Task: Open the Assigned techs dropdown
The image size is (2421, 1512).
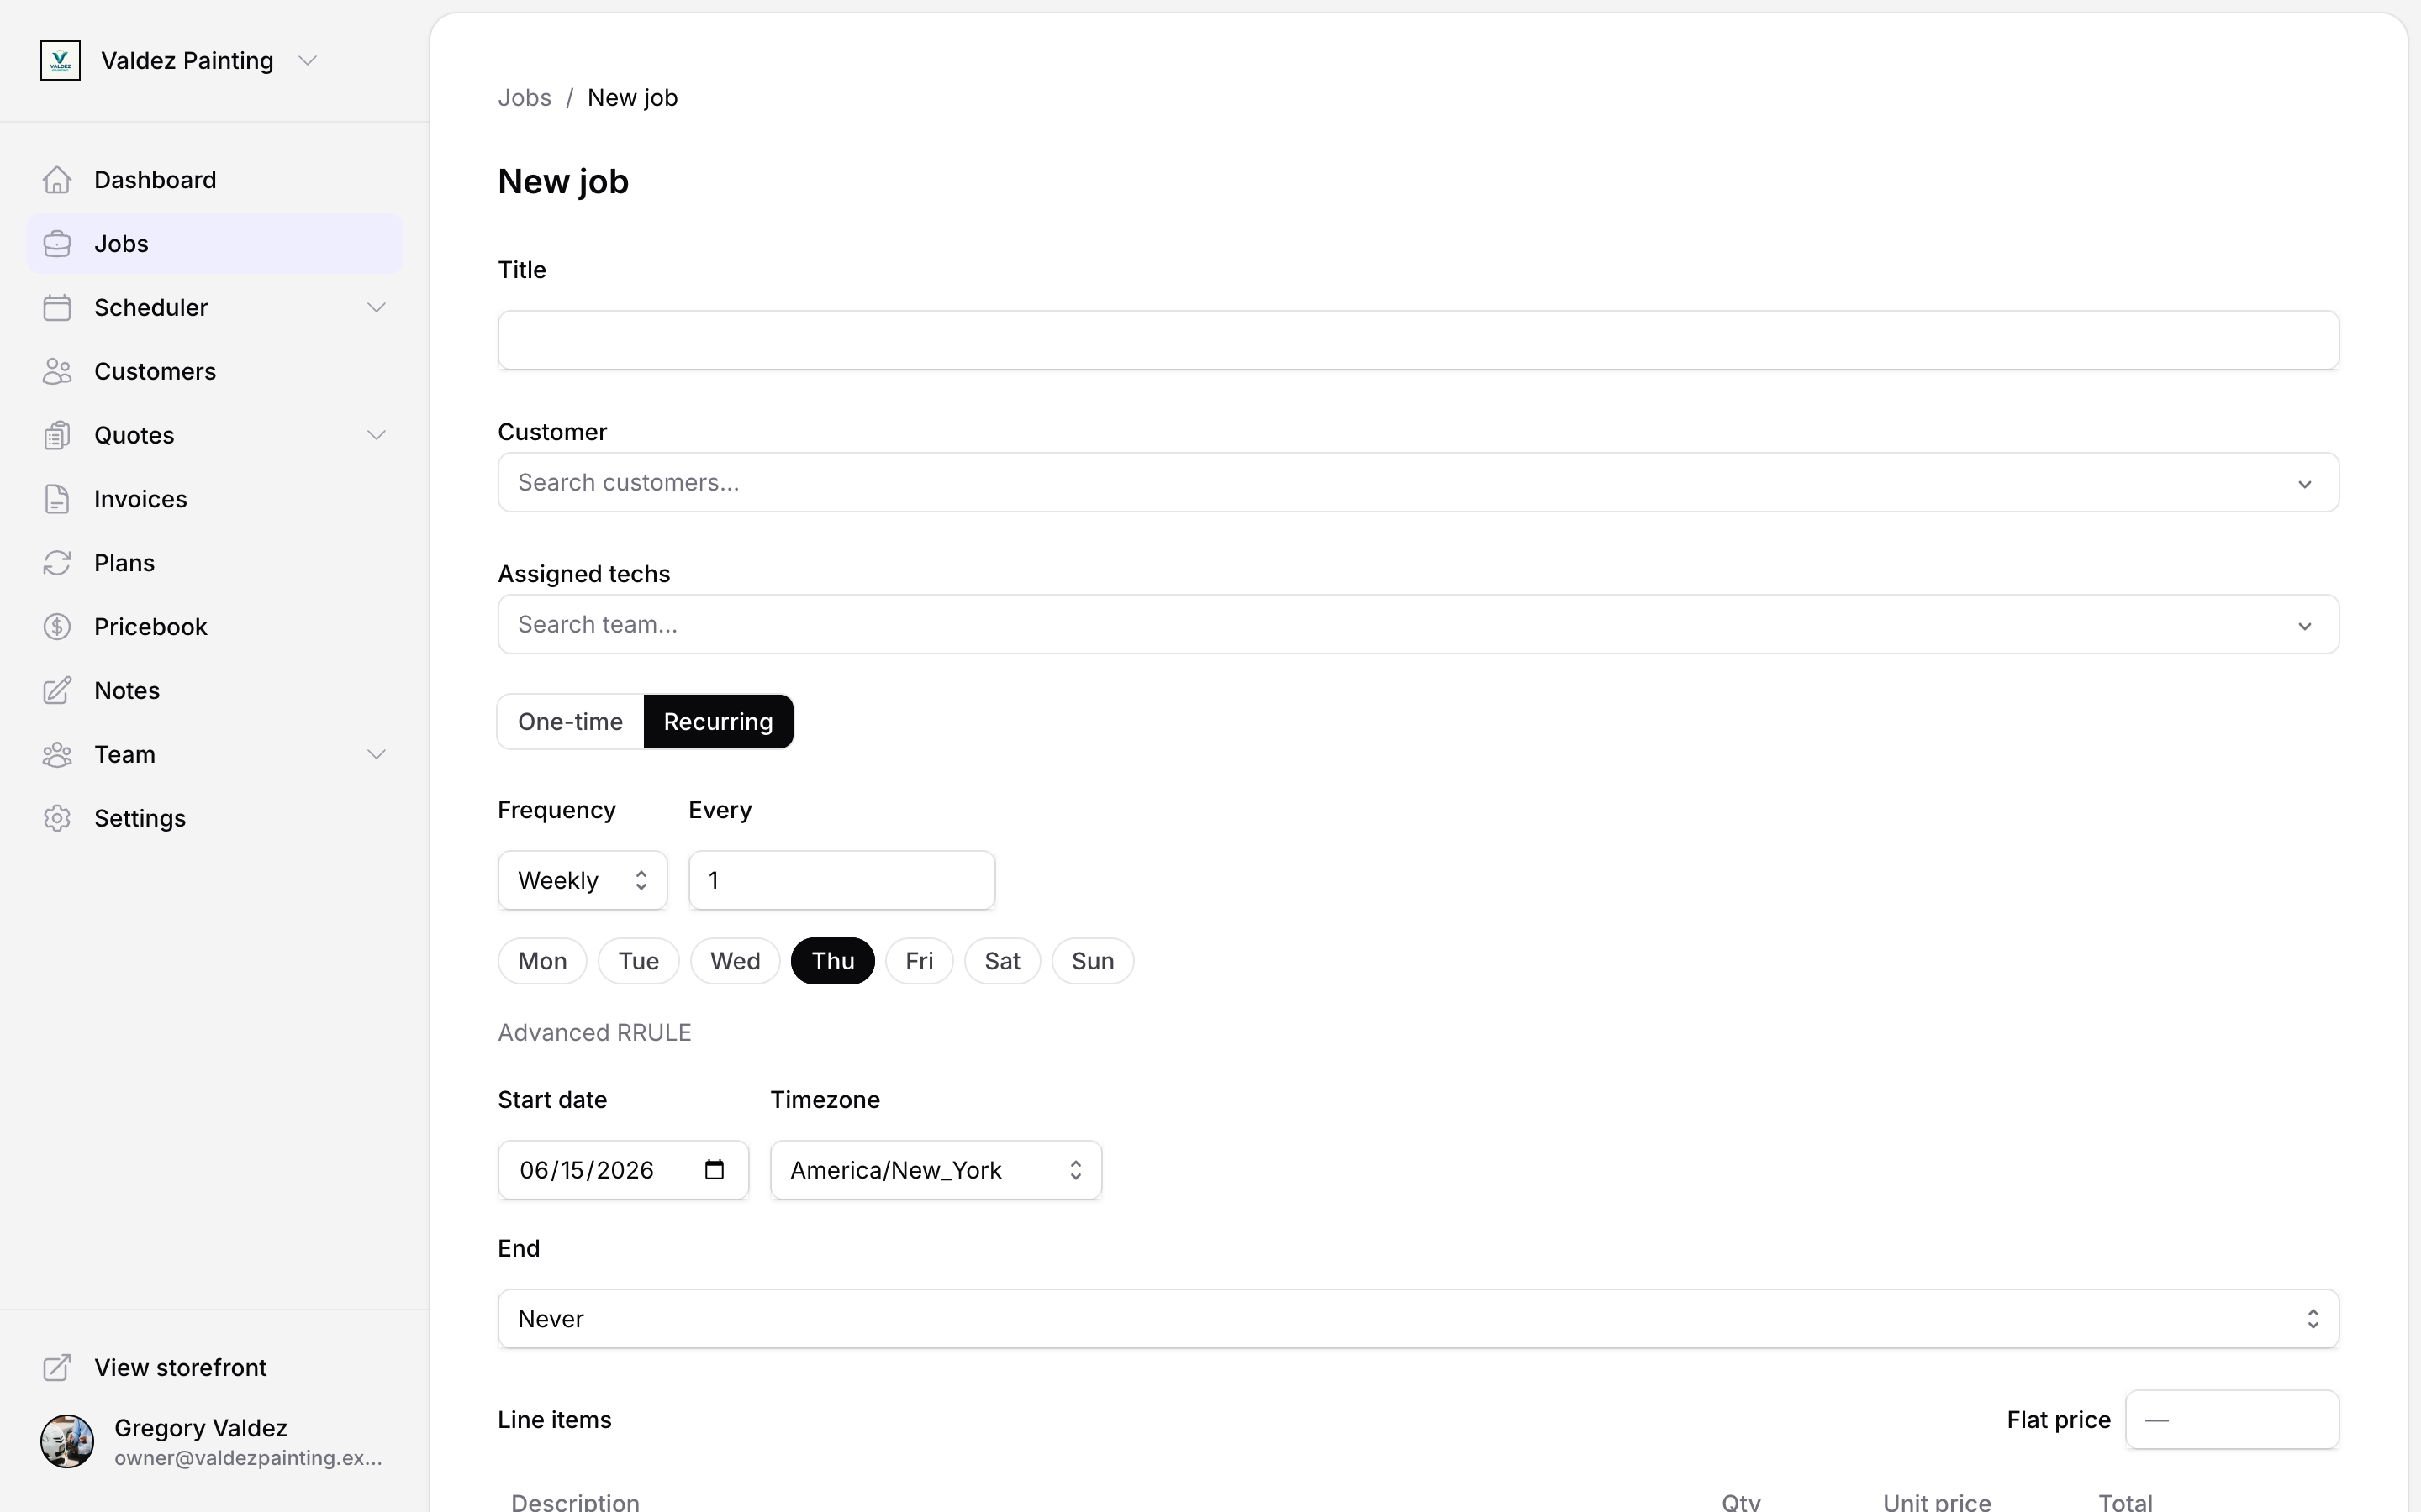Action: point(1417,625)
